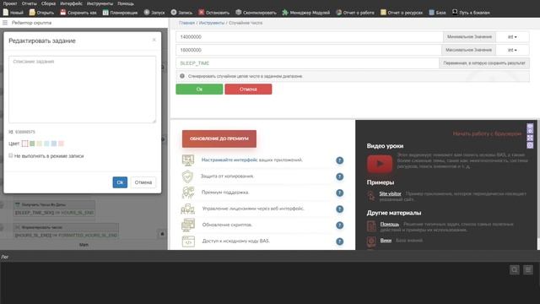Open the Отчет о ресурсах report
The width and height of the screenshot is (540, 304).
tap(402, 13)
